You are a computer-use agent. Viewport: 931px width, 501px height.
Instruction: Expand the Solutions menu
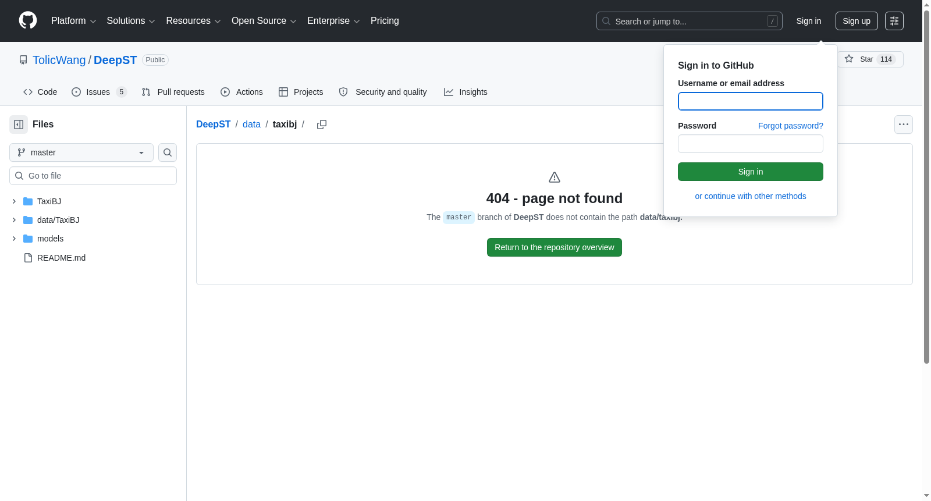pyautogui.click(x=131, y=21)
